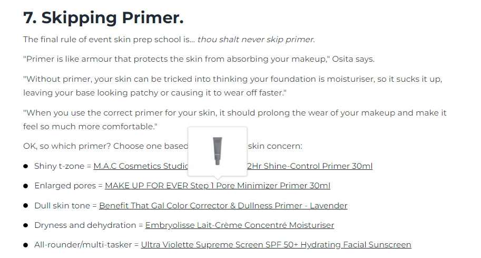Follow the Benefit That Gal Primer link
Screen dimensions: 481x258
223,206
